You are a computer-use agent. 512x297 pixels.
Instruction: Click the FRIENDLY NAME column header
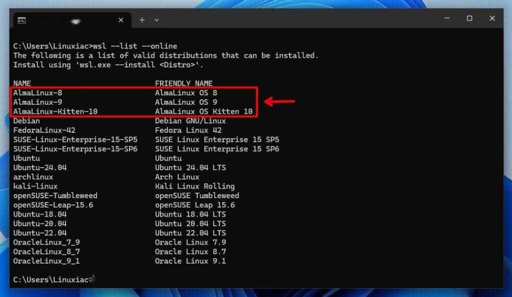pos(184,83)
